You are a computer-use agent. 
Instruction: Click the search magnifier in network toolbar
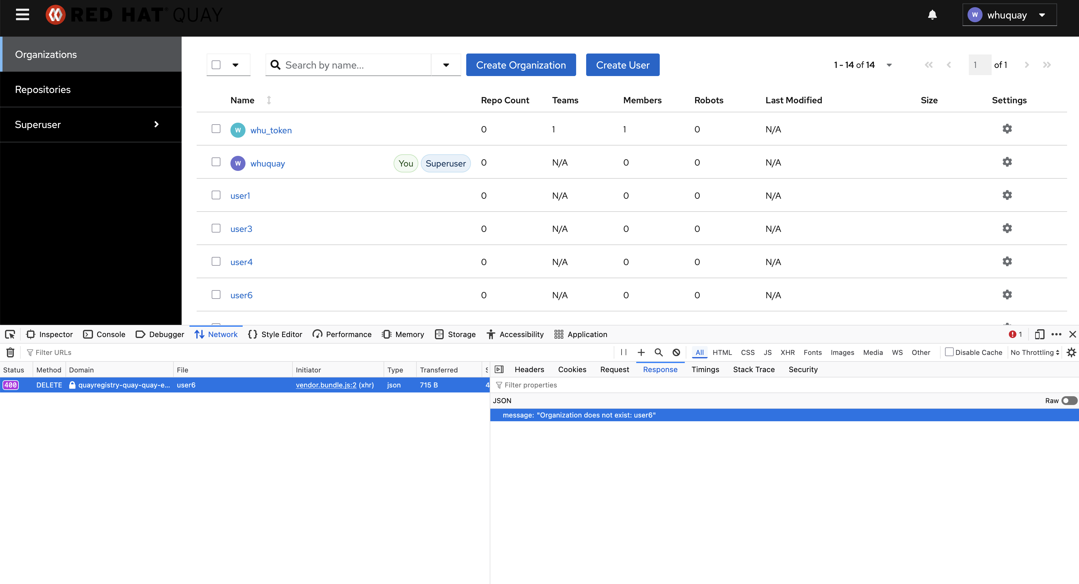[658, 352]
